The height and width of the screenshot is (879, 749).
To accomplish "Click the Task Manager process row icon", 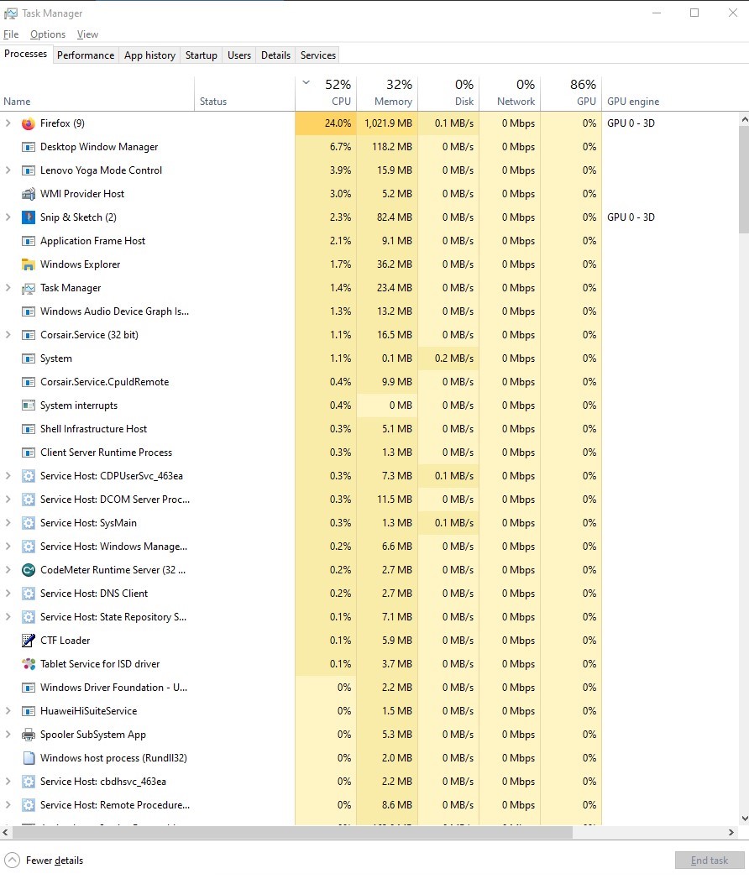I will 28,289.
